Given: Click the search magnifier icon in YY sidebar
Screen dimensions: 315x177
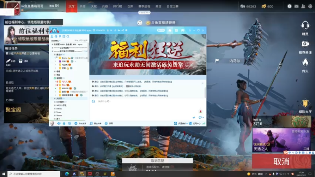Looking at the screenshot, I should 68,36.
